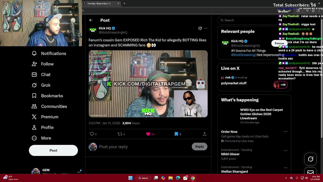Click the grey Reply button
The width and height of the screenshot is (323, 182).
[x=199, y=147]
